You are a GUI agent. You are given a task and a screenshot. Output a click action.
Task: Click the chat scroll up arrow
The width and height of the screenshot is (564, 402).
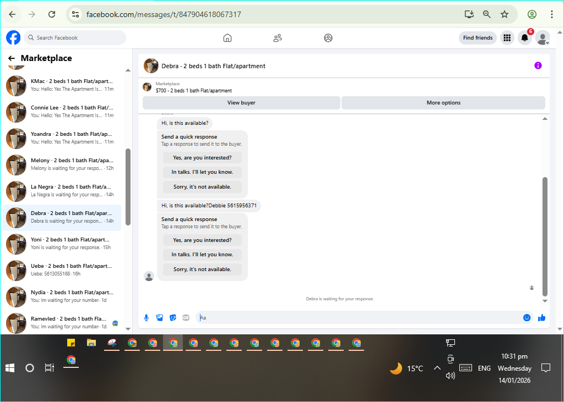(545, 119)
